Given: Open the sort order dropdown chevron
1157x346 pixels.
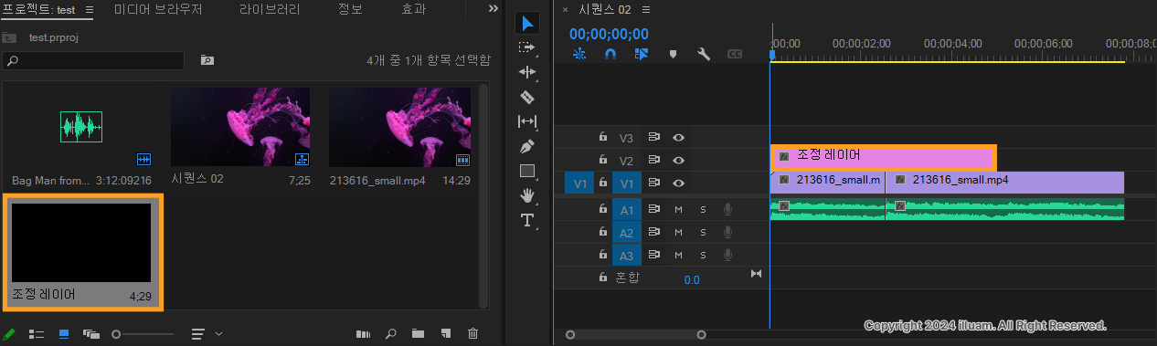Looking at the screenshot, I should [218, 334].
